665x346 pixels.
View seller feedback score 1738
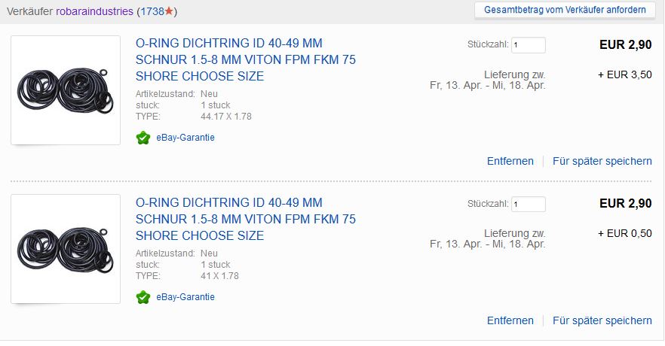[x=152, y=12]
